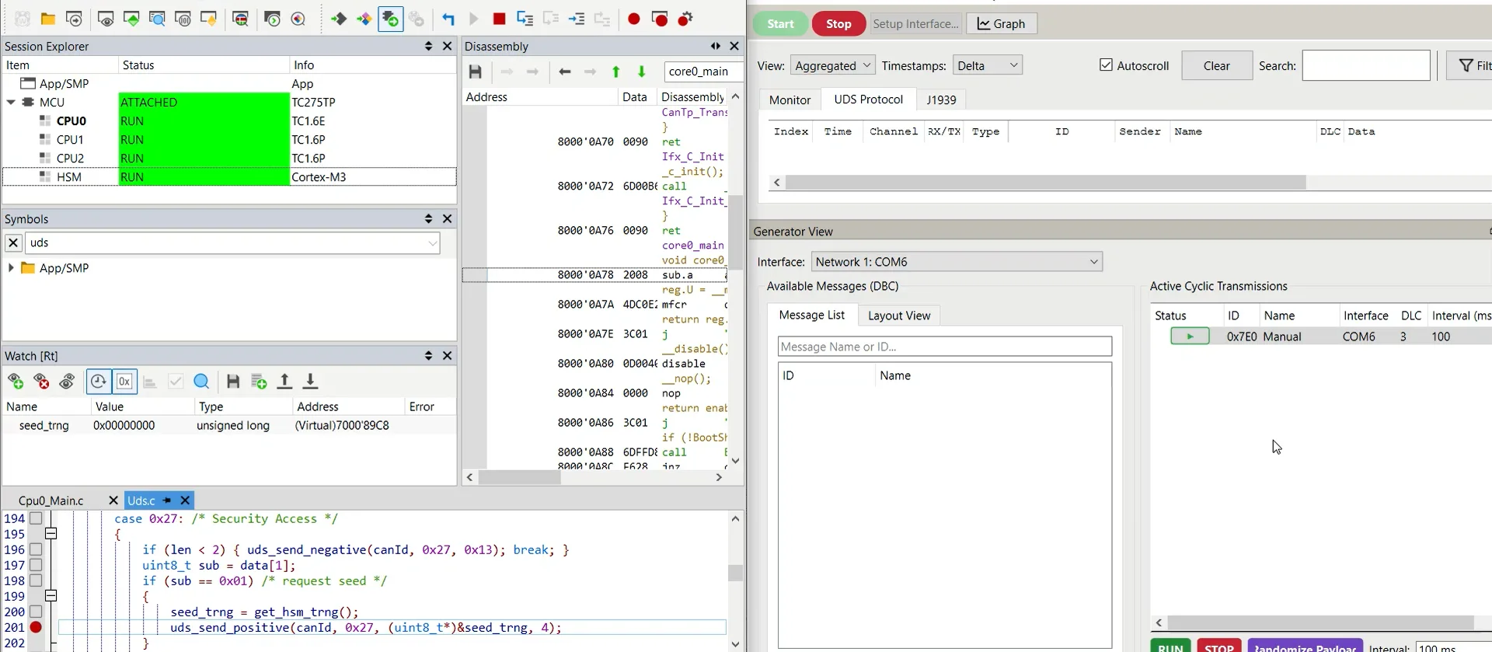
Task: Open workspace folder icon in main toolbar
Action: coord(48,19)
